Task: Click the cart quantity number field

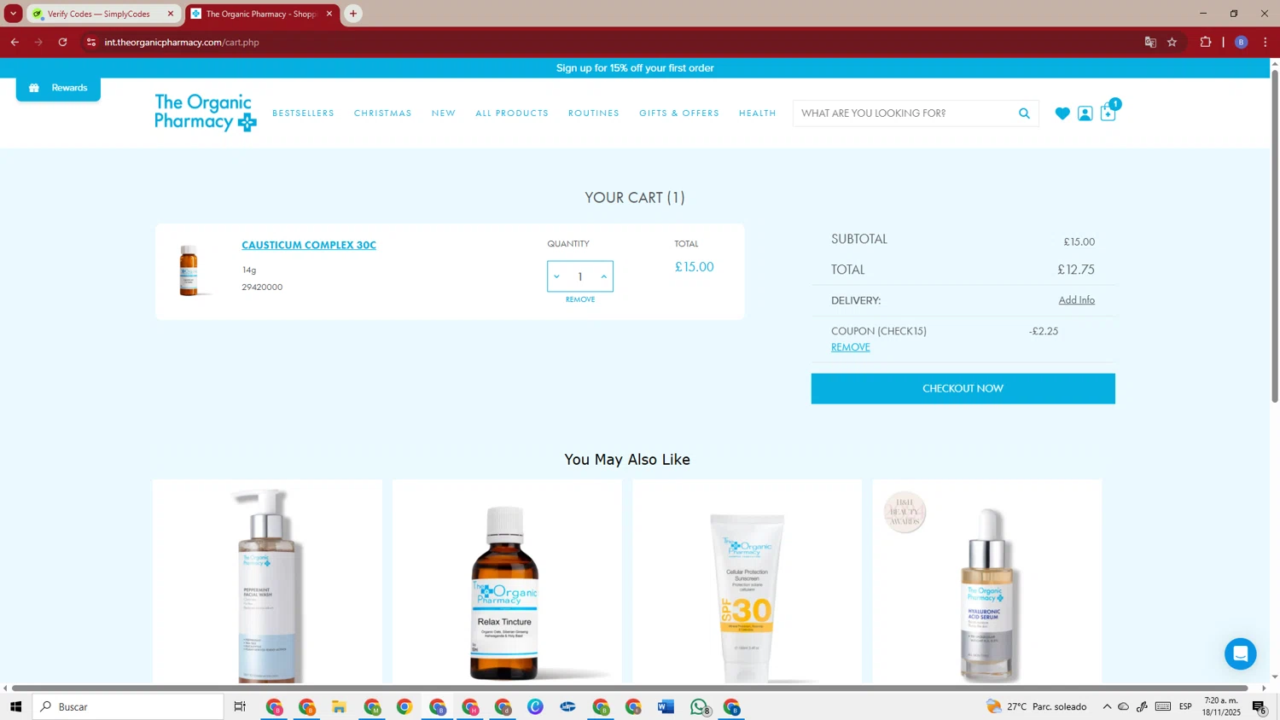Action: 580,276
